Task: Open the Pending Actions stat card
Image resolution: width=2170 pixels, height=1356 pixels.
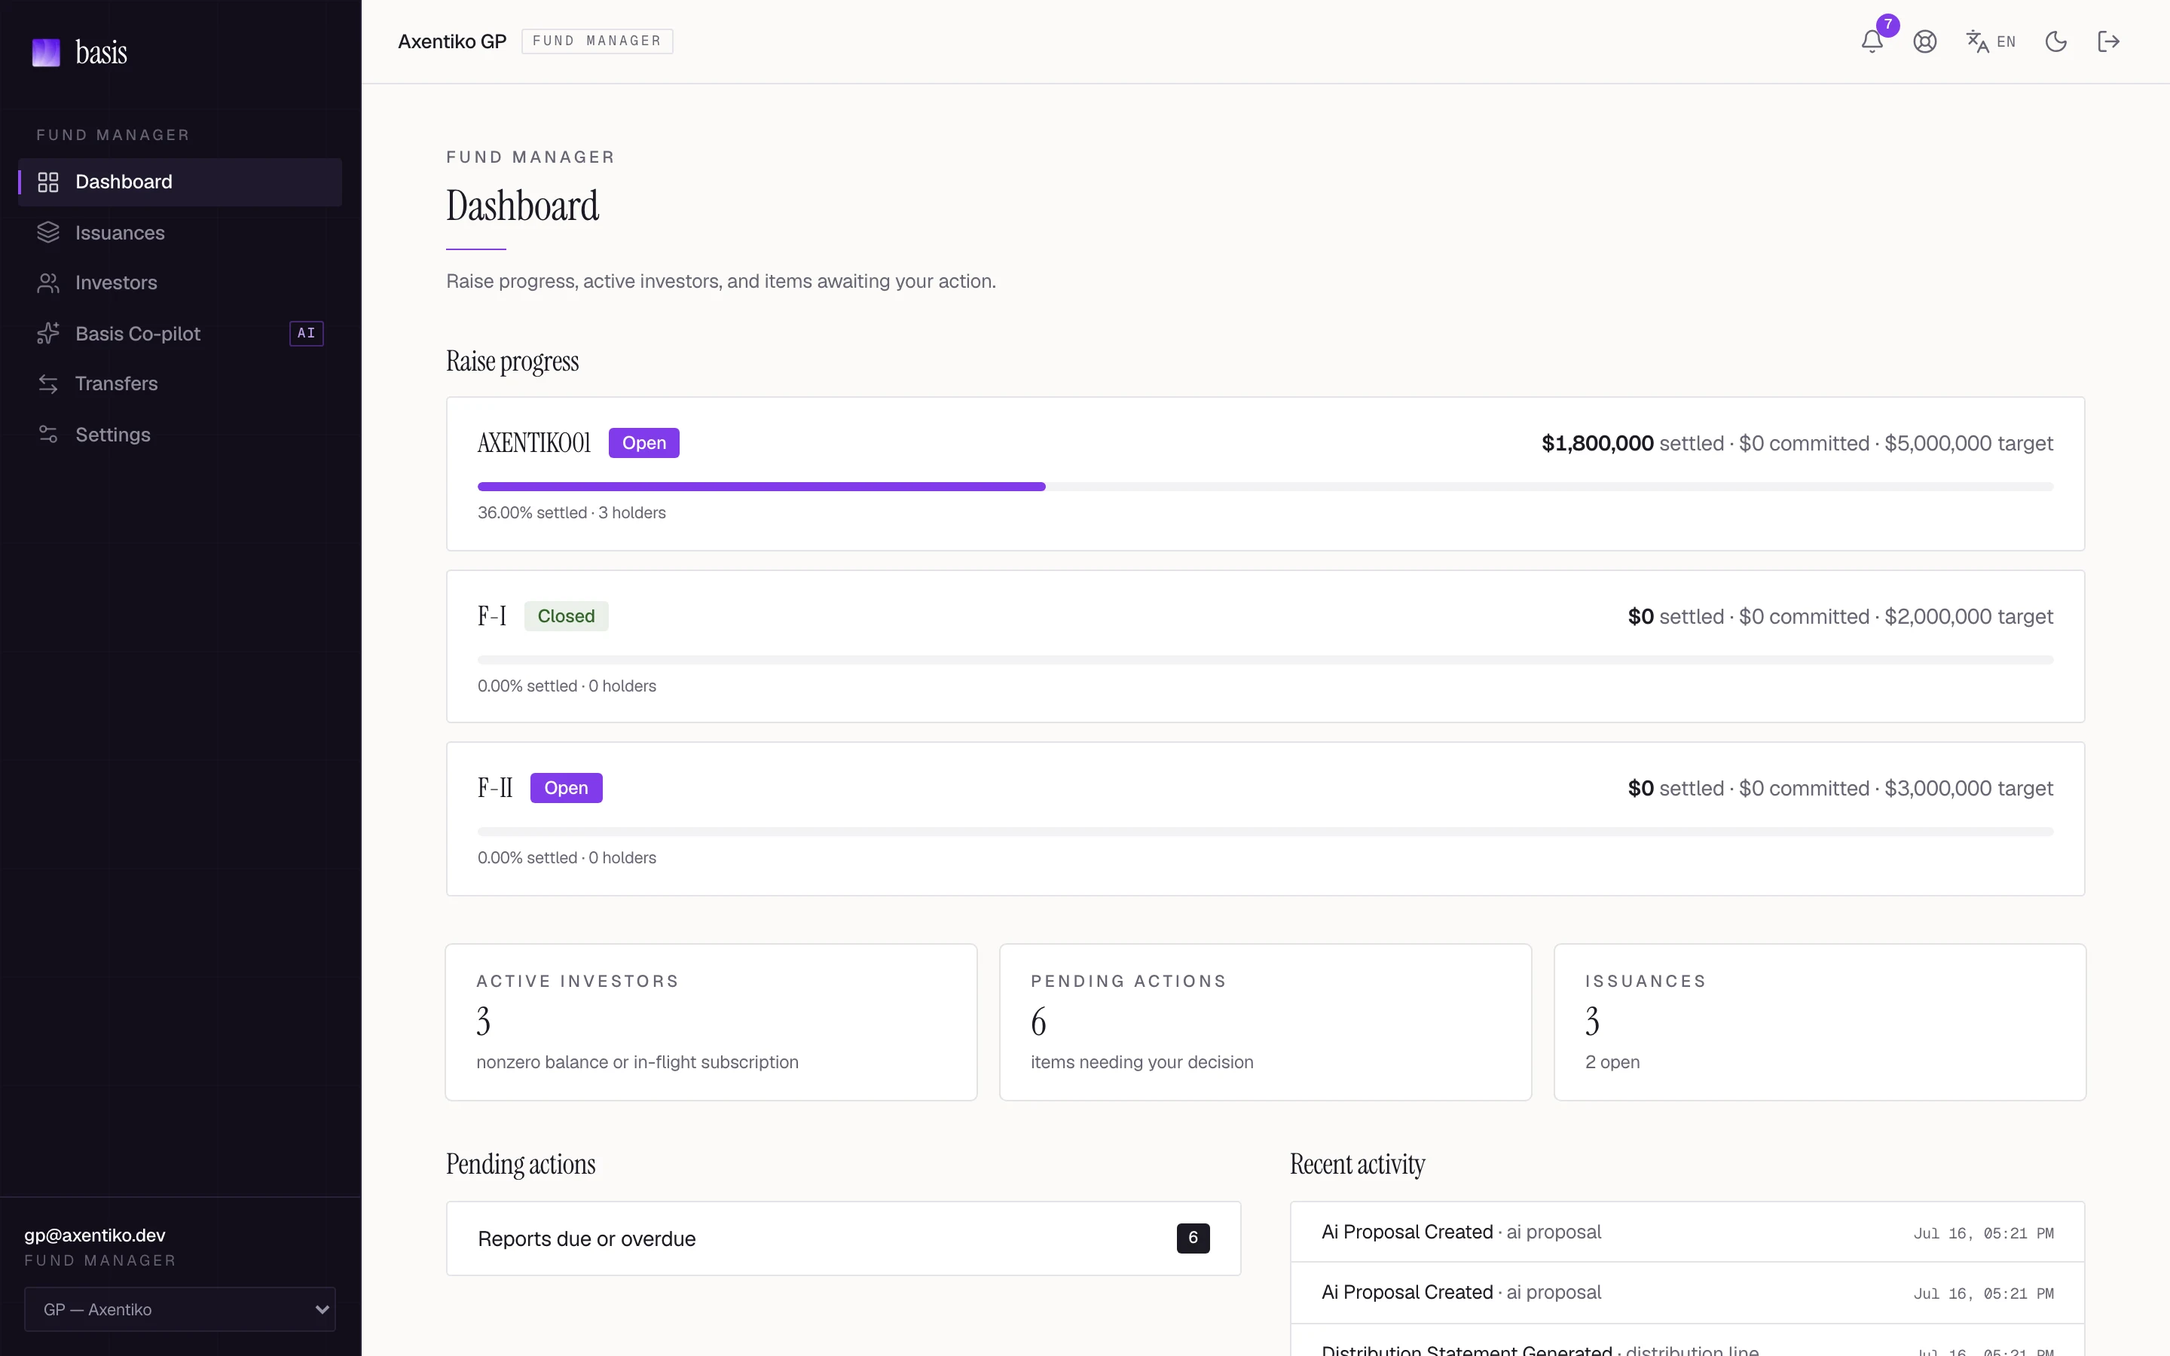Action: click(1265, 1022)
